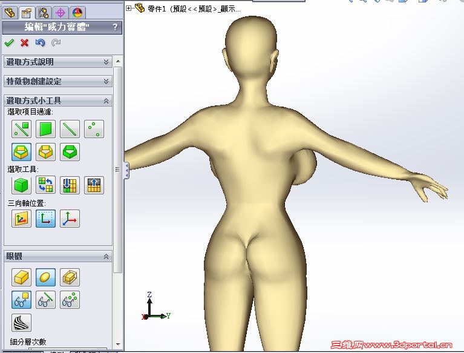Viewport: 464px width, 353px height.
Task: Toggle the face selection filter
Action: [45, 129]
